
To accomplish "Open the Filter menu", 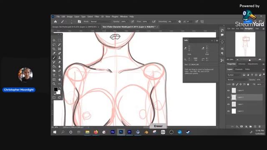I will tap(97, 17).
